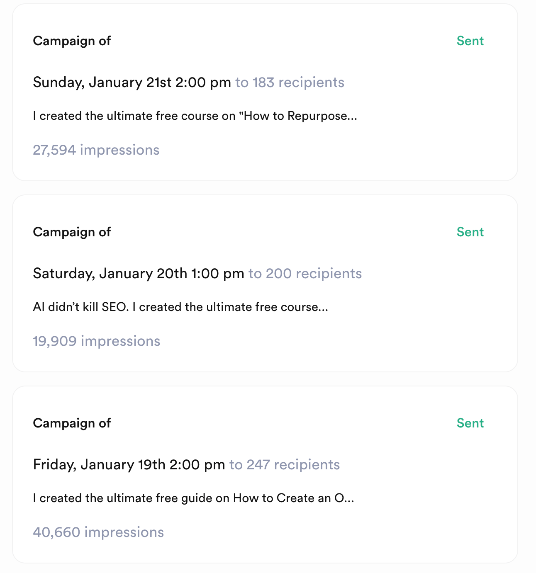
Task: Click "to 200 recipients" text
Action: pyautogui.click(x=305, y=274)
